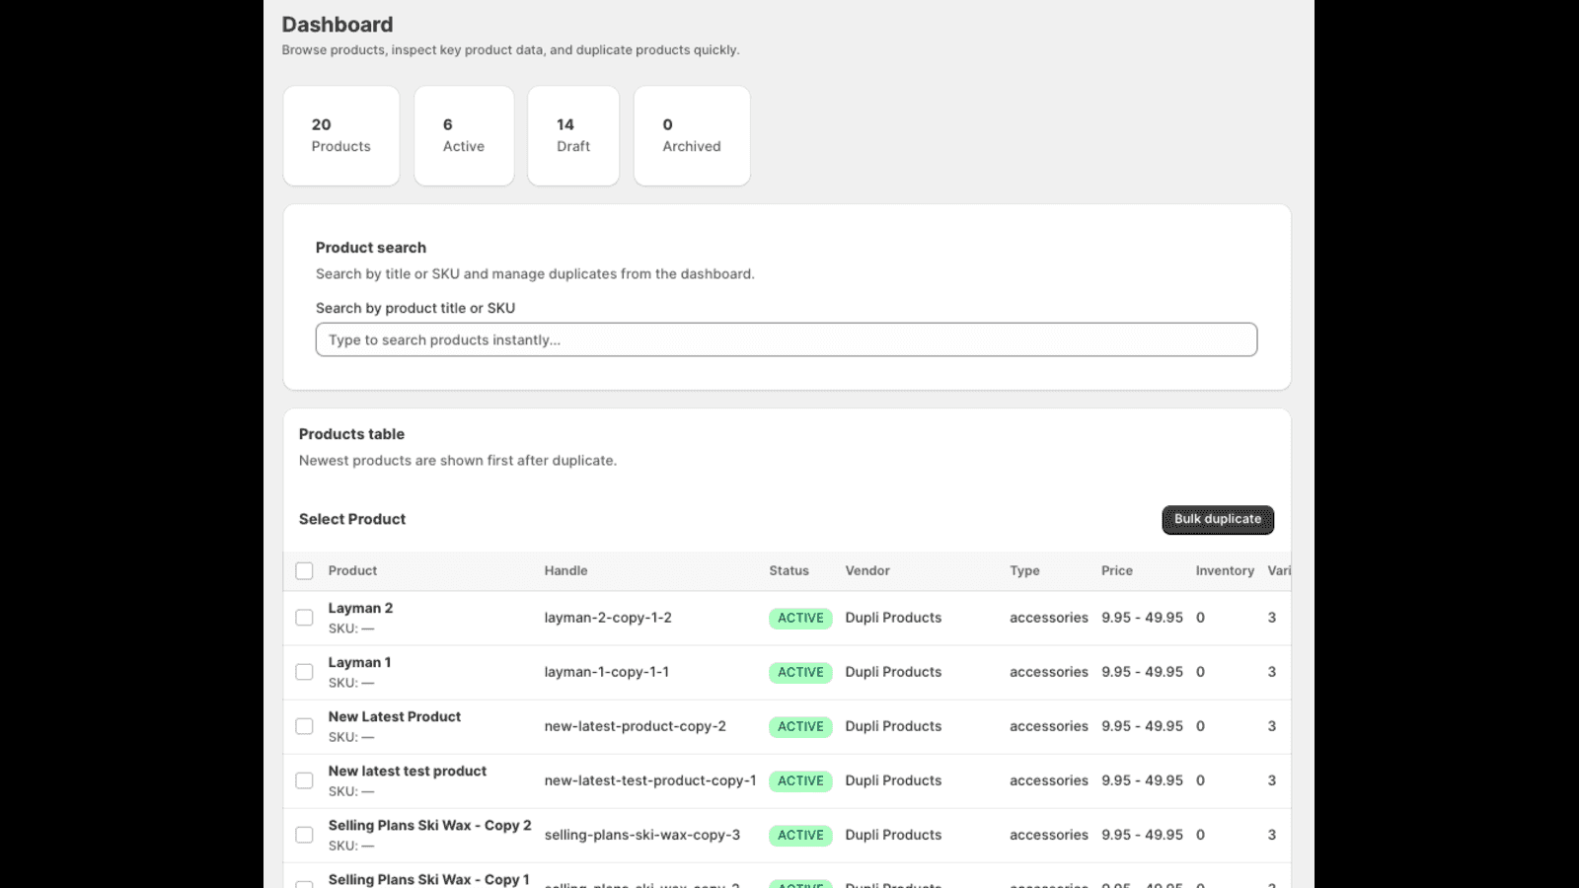This screenshot has width=1579, height=888.
Task: Click ACTIVE status badge for Layman 2
Action: [x=800, y=619]
